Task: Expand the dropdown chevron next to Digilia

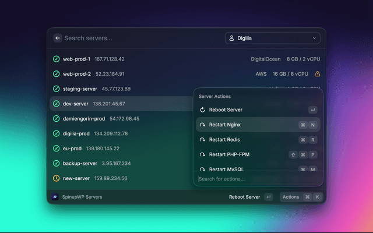Action: (315, 38)
